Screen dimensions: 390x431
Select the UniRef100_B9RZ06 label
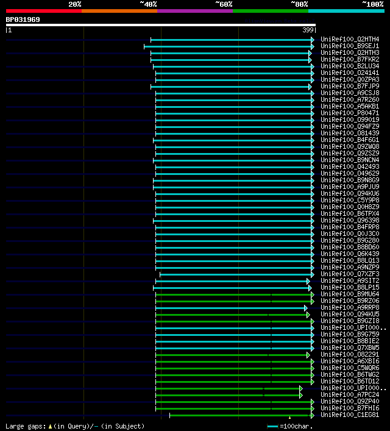point(350,301)
